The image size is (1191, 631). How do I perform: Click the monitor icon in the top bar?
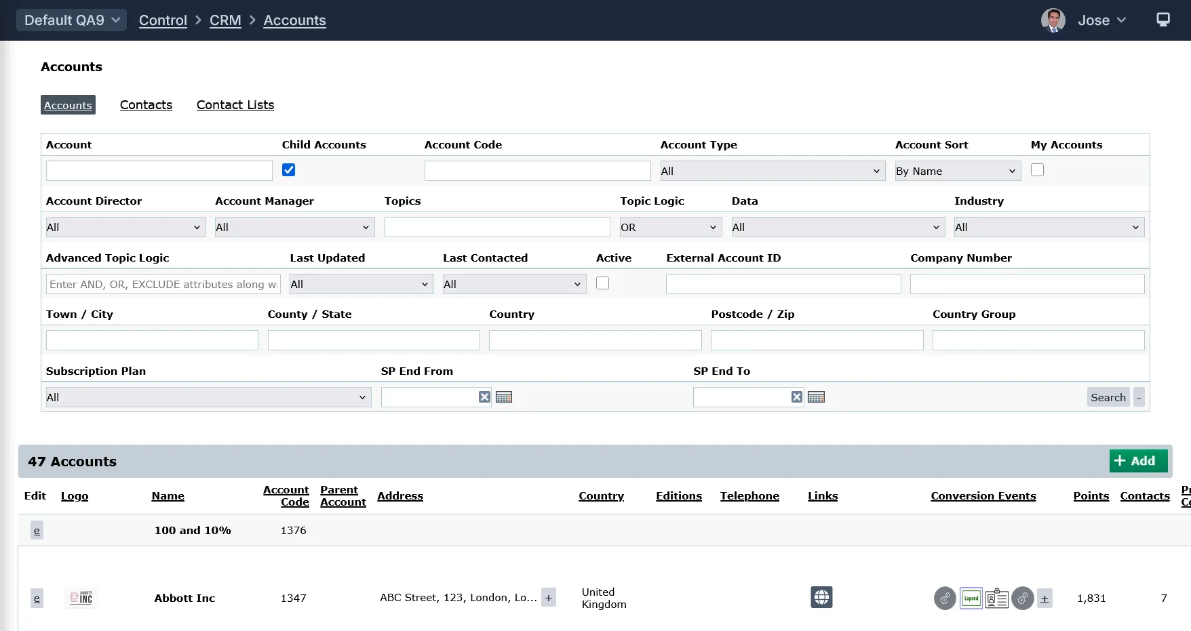[x=1163, y=20]
